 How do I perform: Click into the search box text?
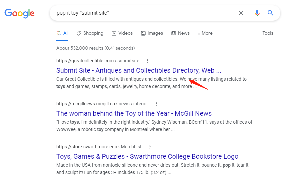[83, 13]
